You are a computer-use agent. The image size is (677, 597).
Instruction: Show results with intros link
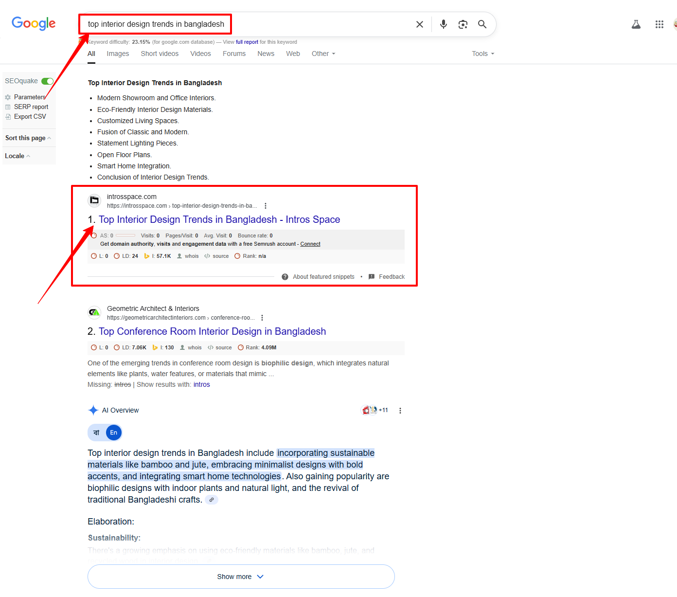click(x=202, y=385)
